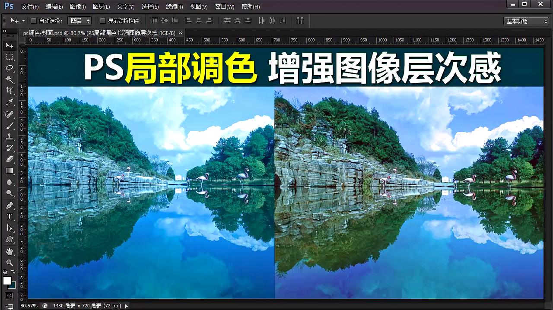Open the 滤镜 menu
553x310 pixels.
click(174, 6)
